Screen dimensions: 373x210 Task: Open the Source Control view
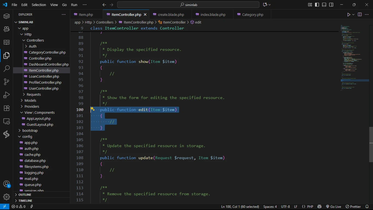tap(7, 82)
